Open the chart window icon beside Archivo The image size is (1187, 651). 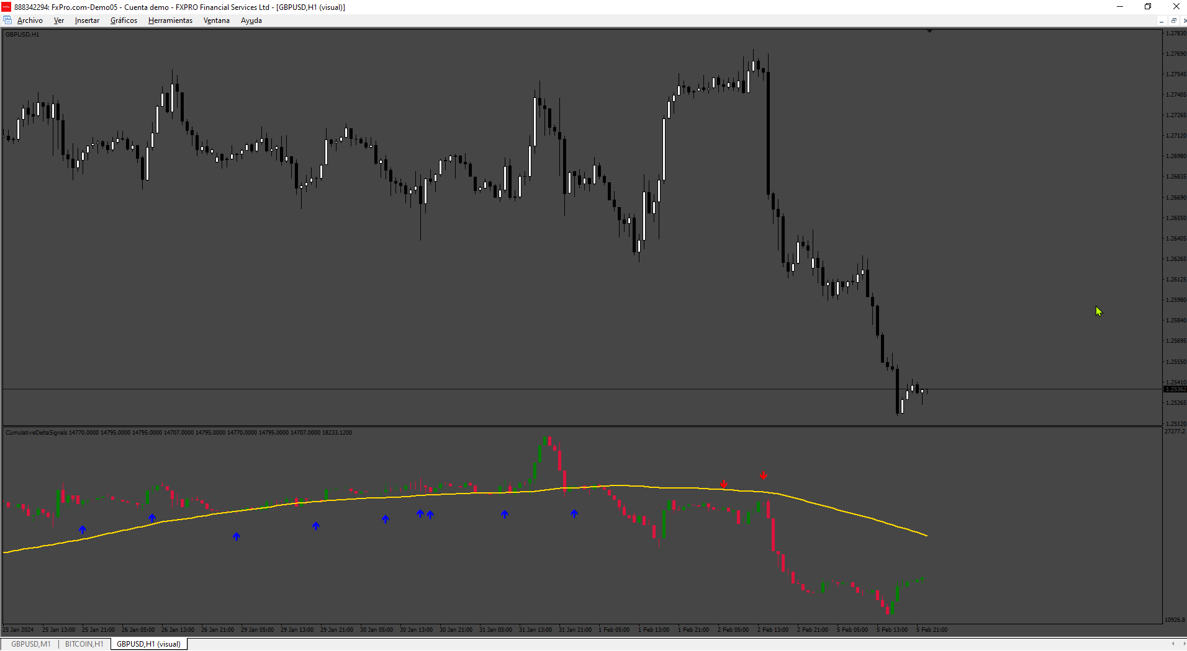click(x=7, y=20)
